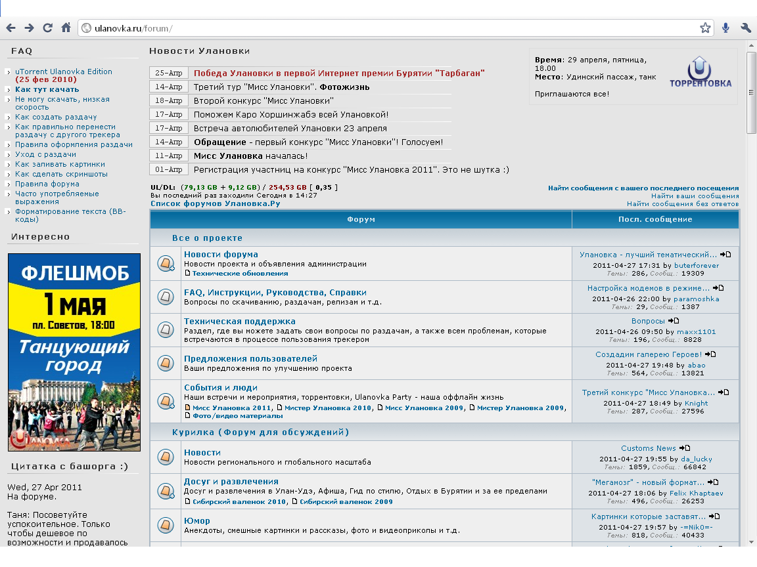The image size is (757, 567).
Task: Open the Как тут качать FAQ link
Action: pyautogui.click(x=47, y=90)
